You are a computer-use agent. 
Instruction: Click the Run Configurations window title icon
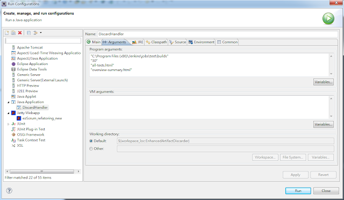(x=4, y=4)
